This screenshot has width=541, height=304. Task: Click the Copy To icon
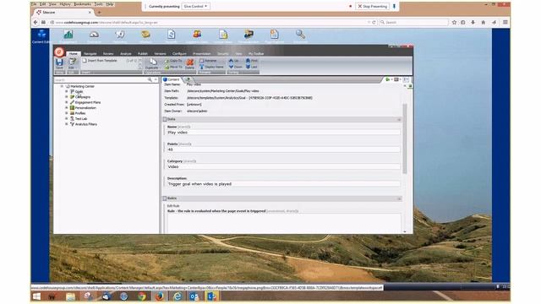coord(167,61)
